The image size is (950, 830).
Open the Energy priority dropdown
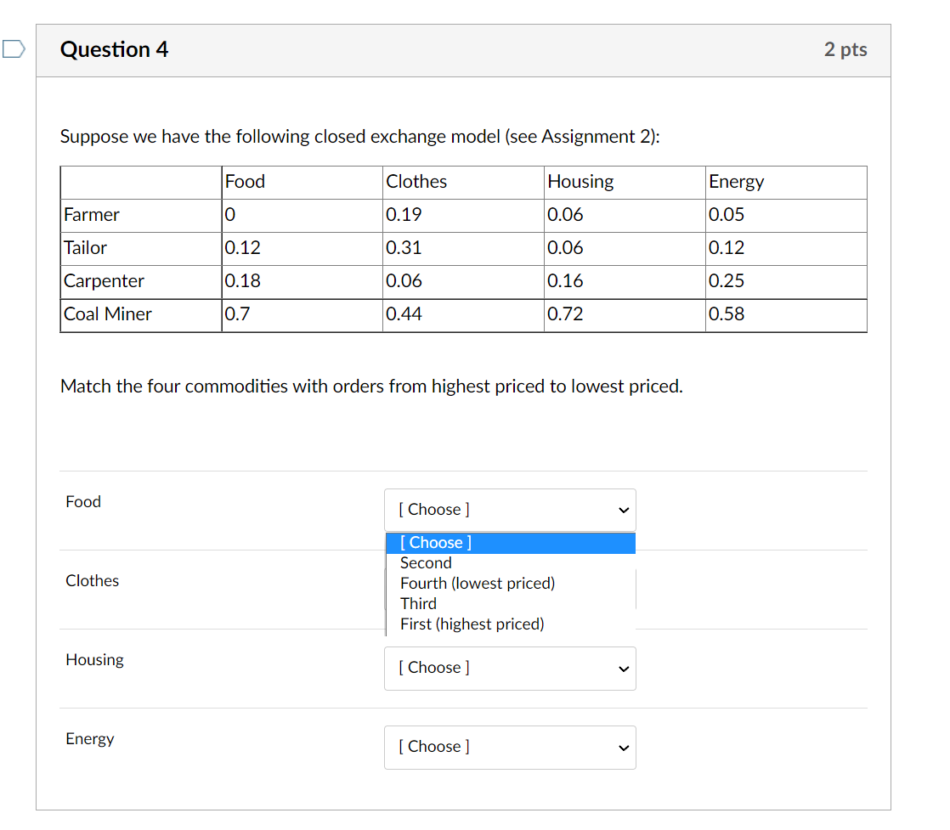(x=510, y=748)
